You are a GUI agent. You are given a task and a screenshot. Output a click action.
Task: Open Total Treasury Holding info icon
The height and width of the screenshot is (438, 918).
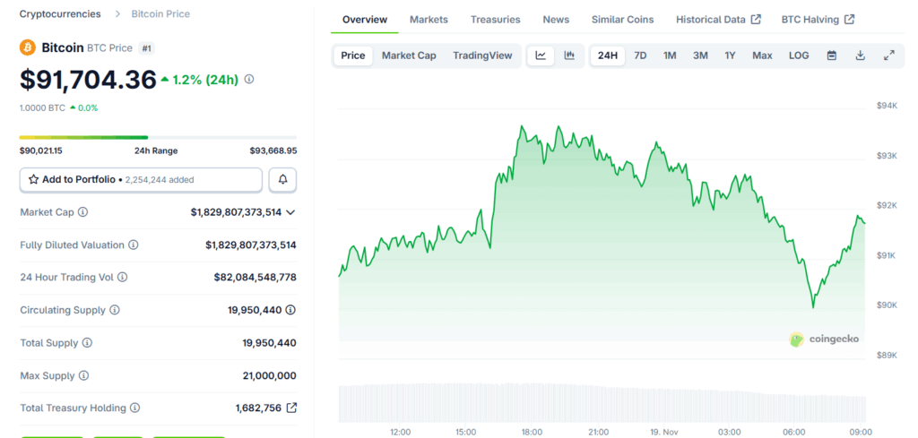click(x=135, y=408)
